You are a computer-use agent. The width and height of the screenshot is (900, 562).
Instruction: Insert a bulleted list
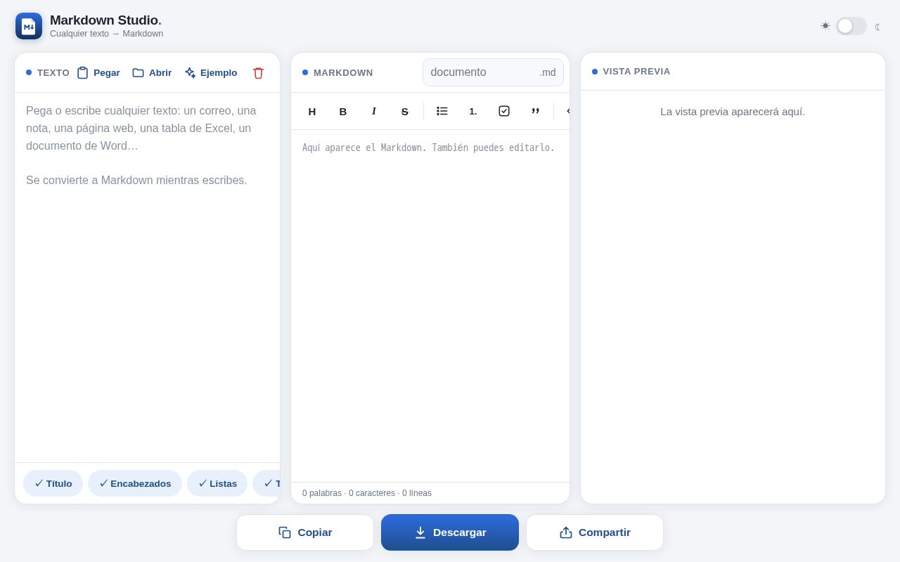point(442,111)
